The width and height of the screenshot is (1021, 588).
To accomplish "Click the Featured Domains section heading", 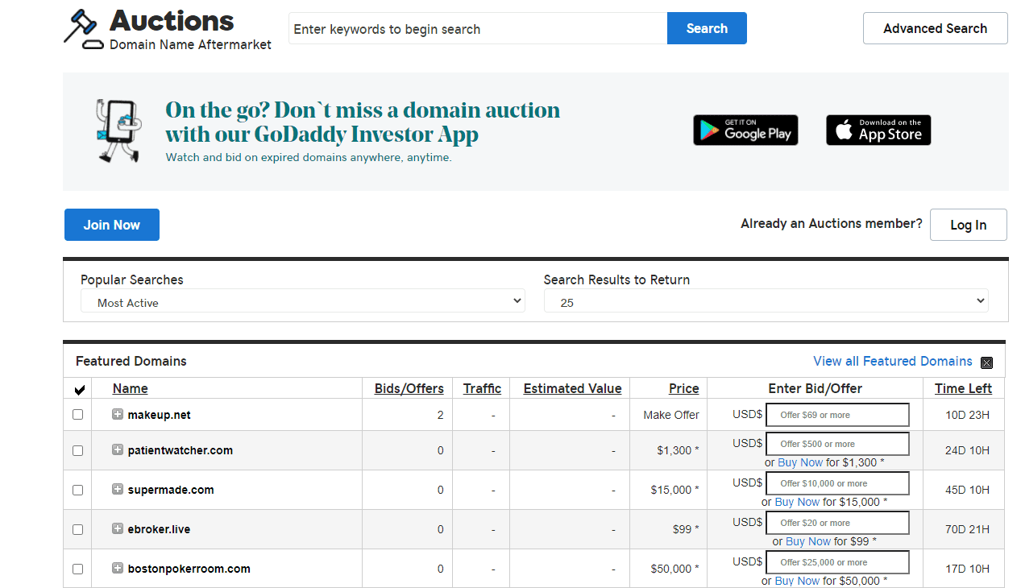I will pyautogui.click(x=131, y=361).
